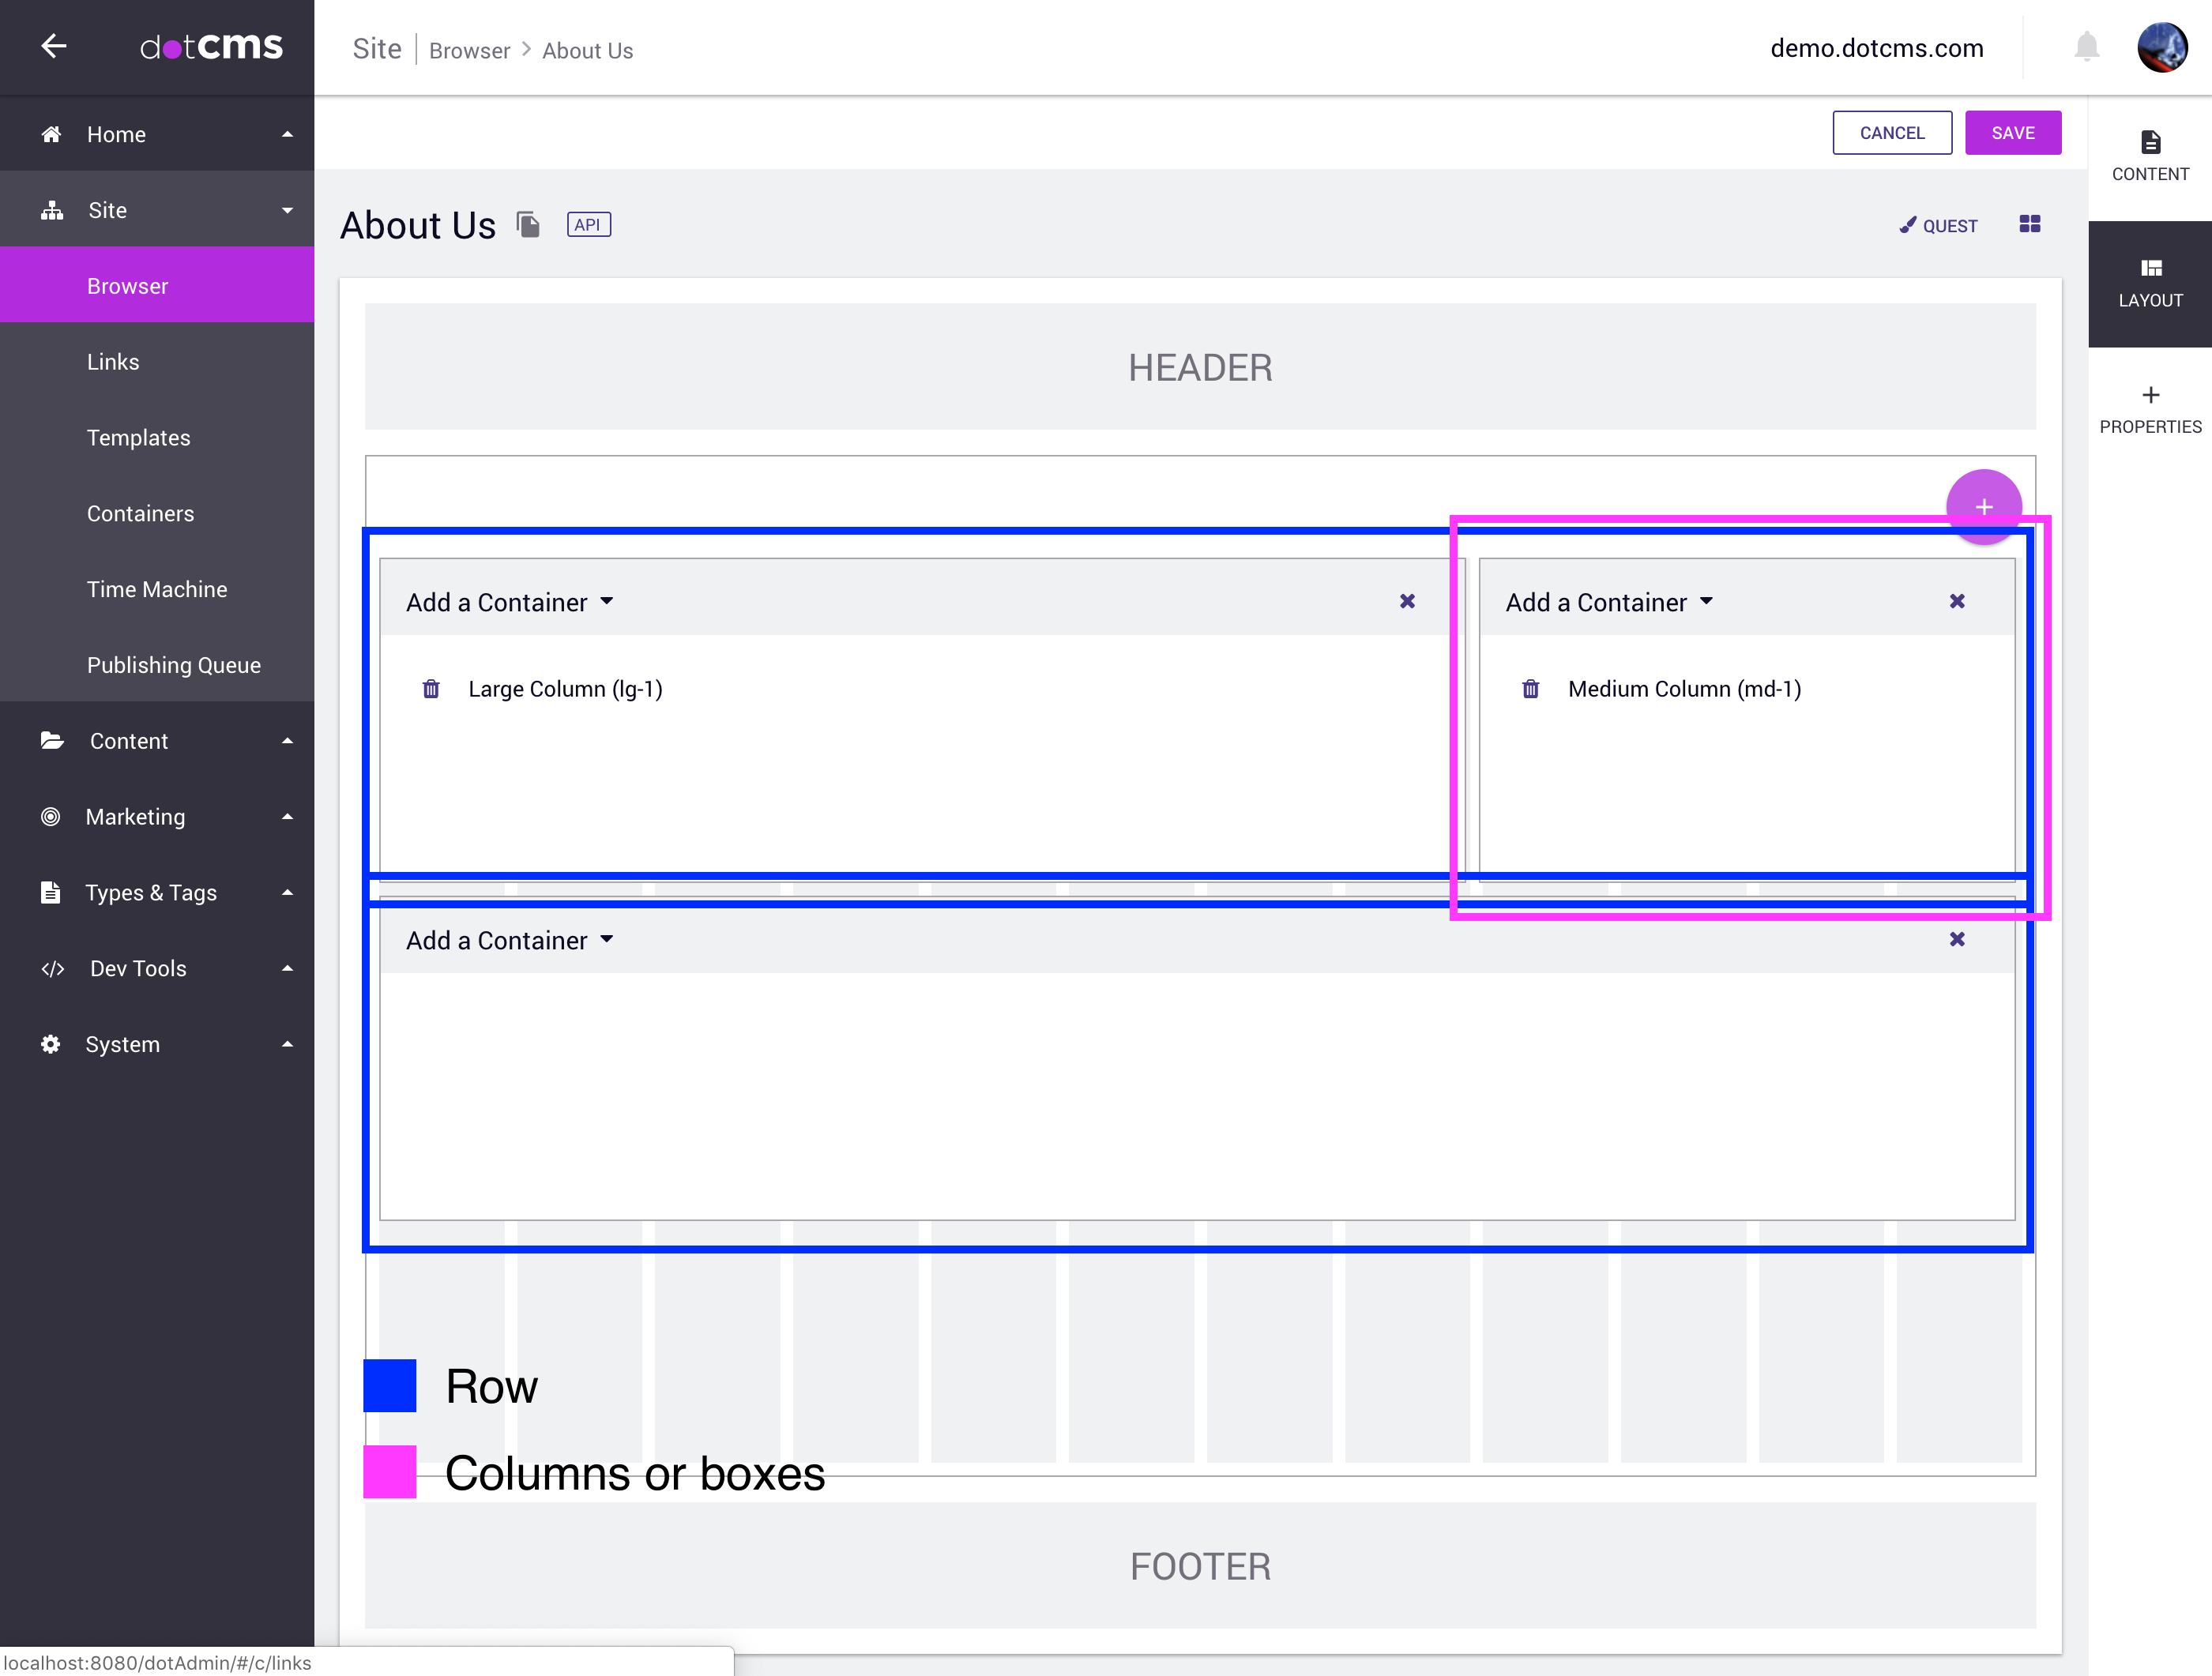
Task: Select Publishing Queue in the sidebar
Action: point(174,664)
